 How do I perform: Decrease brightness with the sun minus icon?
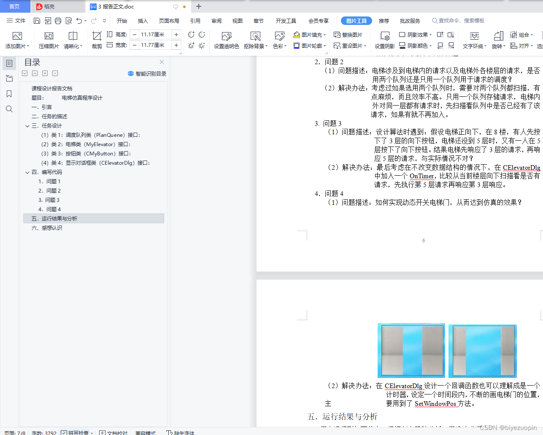click(x=202, y=45)
